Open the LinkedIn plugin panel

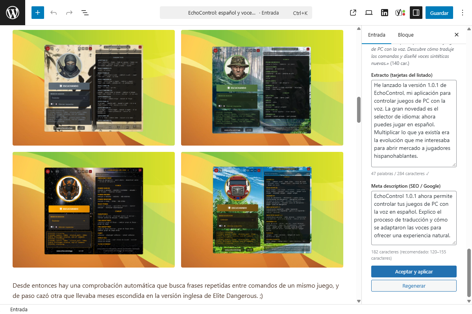point(384,13)
